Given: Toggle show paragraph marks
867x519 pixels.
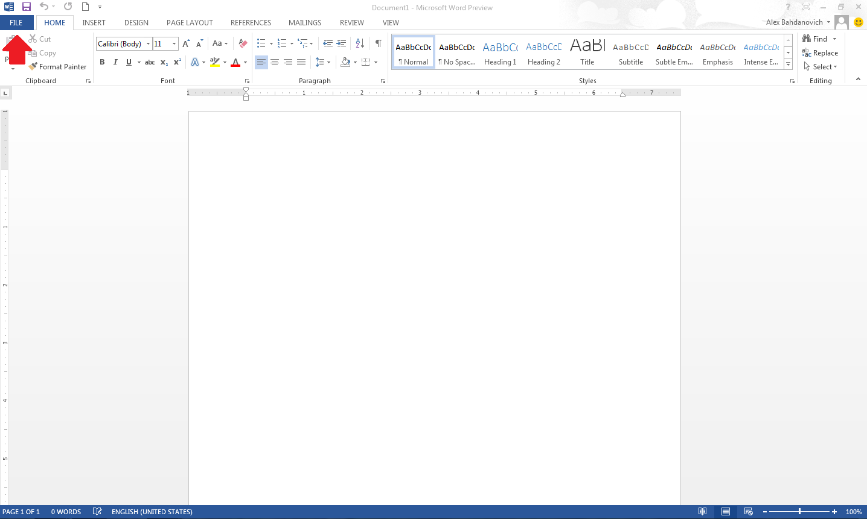Looking at the screenshot, I should coord(379,43).
